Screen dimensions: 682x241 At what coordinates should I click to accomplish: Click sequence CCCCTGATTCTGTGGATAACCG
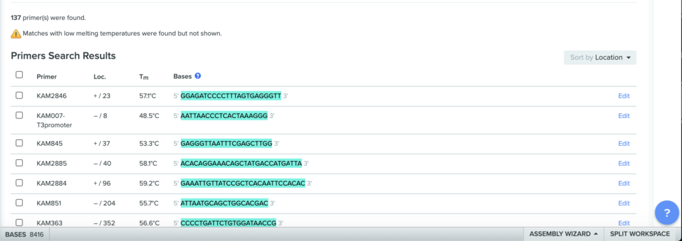tap(228, 223)
